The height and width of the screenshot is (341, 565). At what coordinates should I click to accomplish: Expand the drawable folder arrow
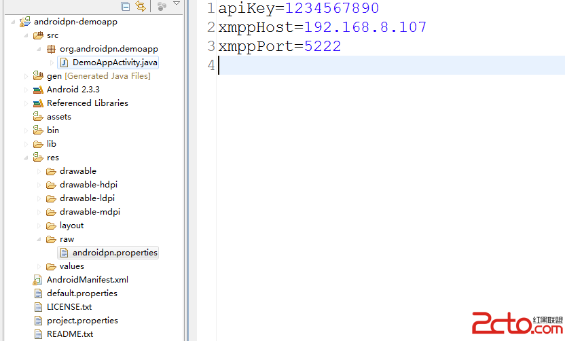click(39, 172)
